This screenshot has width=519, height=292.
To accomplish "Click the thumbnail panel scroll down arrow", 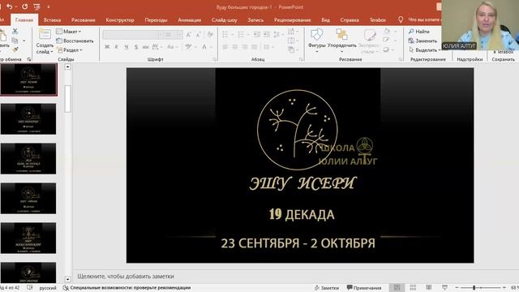I will coord(67,279).
